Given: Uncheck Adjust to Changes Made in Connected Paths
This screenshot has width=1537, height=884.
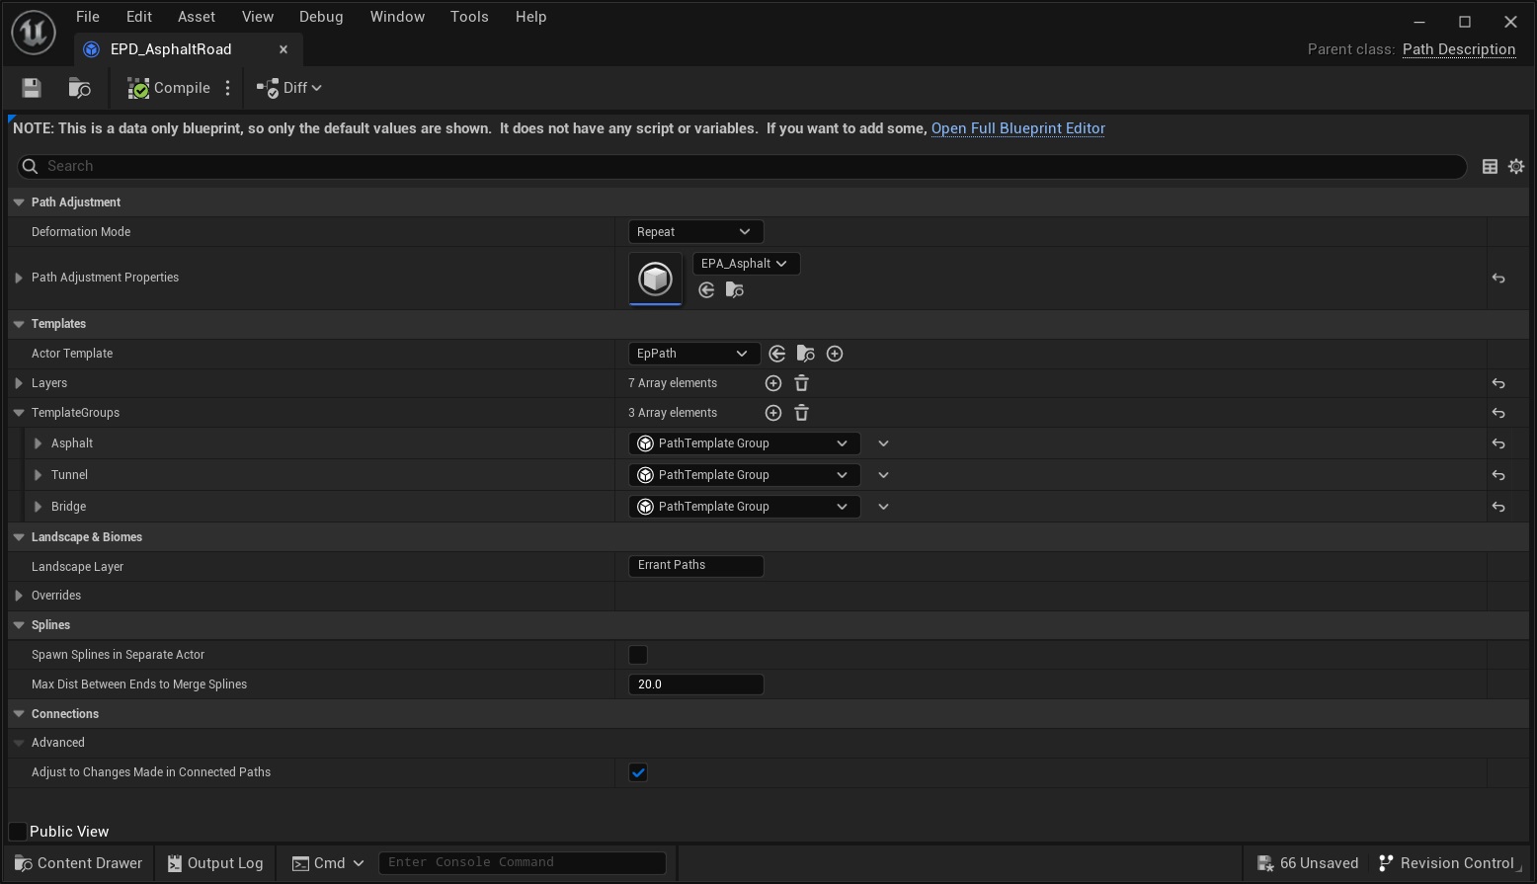Looking at the screenshot, I should (638, 772).
